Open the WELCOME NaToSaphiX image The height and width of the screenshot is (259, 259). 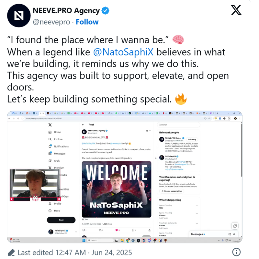(x=117, y=189)
